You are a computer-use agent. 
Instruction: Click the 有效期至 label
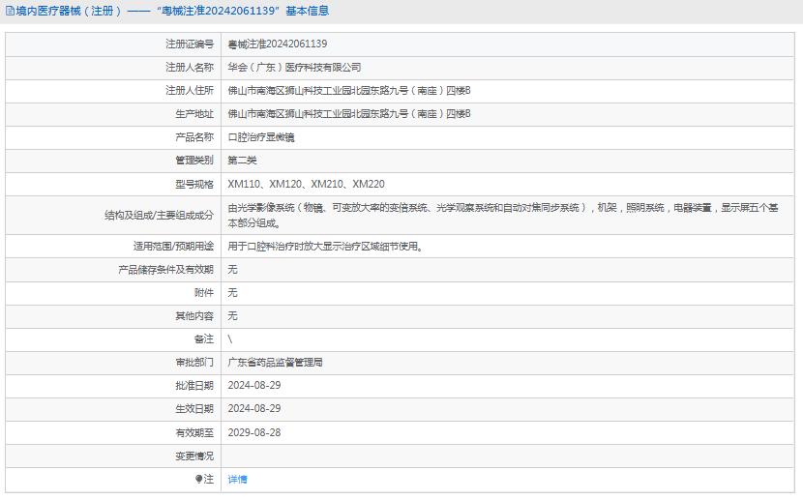coord(194,432)
